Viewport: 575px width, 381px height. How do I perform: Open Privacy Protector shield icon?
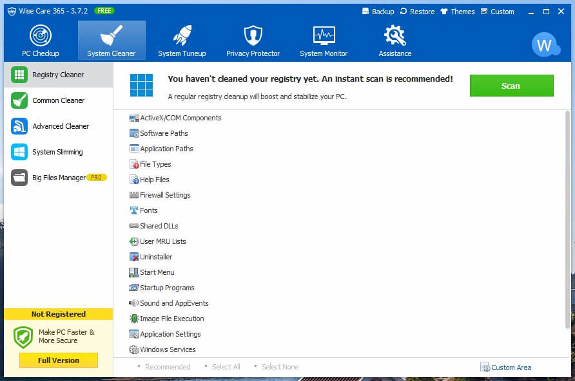coord(253,35)
